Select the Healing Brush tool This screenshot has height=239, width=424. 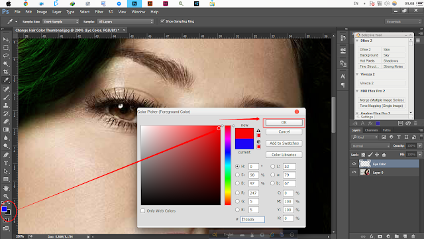point(6,89)
